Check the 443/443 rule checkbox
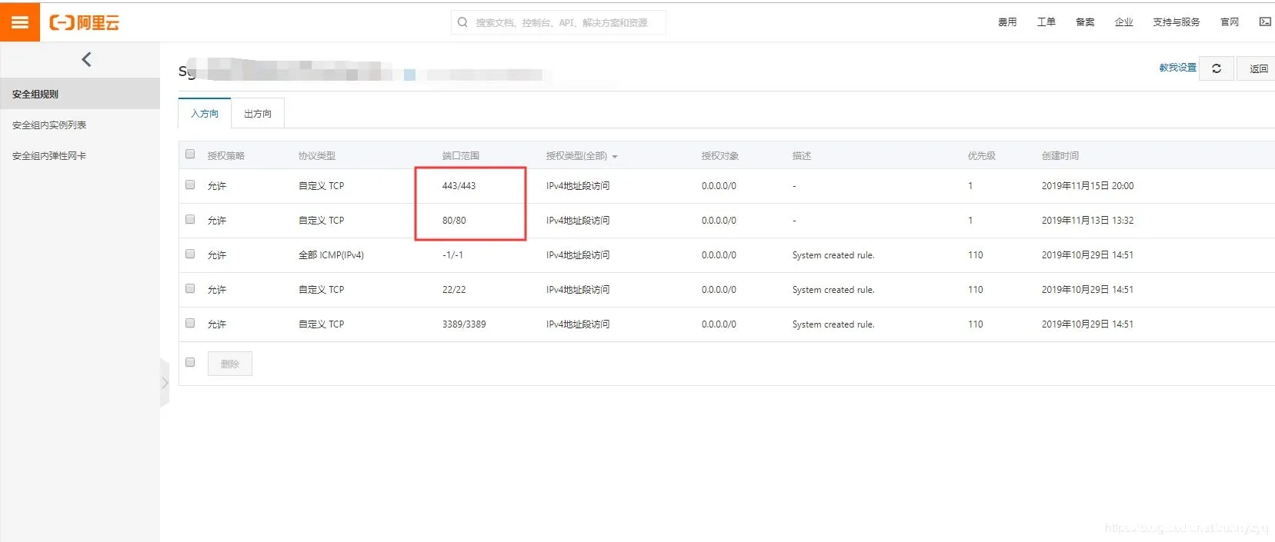Image resolution: width=1275 pixels, height=542 pixels. click(190, 185)
